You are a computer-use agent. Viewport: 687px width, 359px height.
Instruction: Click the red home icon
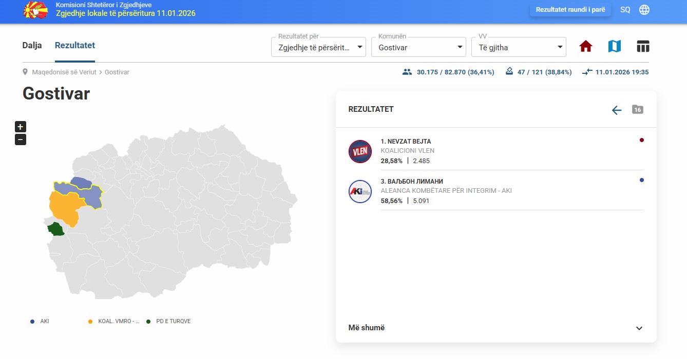coord(586,47)
